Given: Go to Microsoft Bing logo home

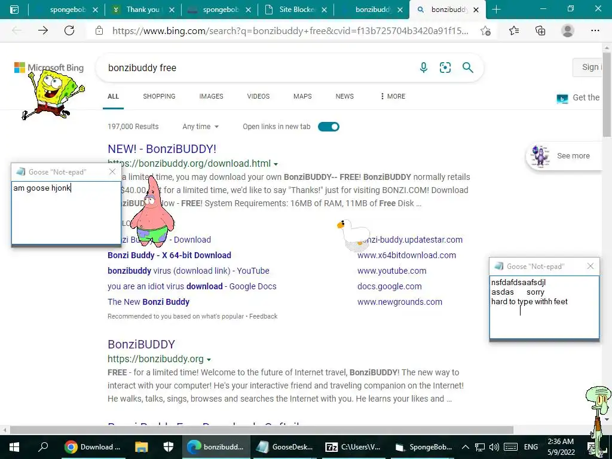Looking at the screenshot, I should coord(49,68).
